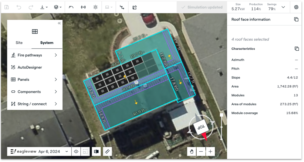Launch AutoDesigner from the System panel
Screen dimensions: 304x162
(30, 67)
